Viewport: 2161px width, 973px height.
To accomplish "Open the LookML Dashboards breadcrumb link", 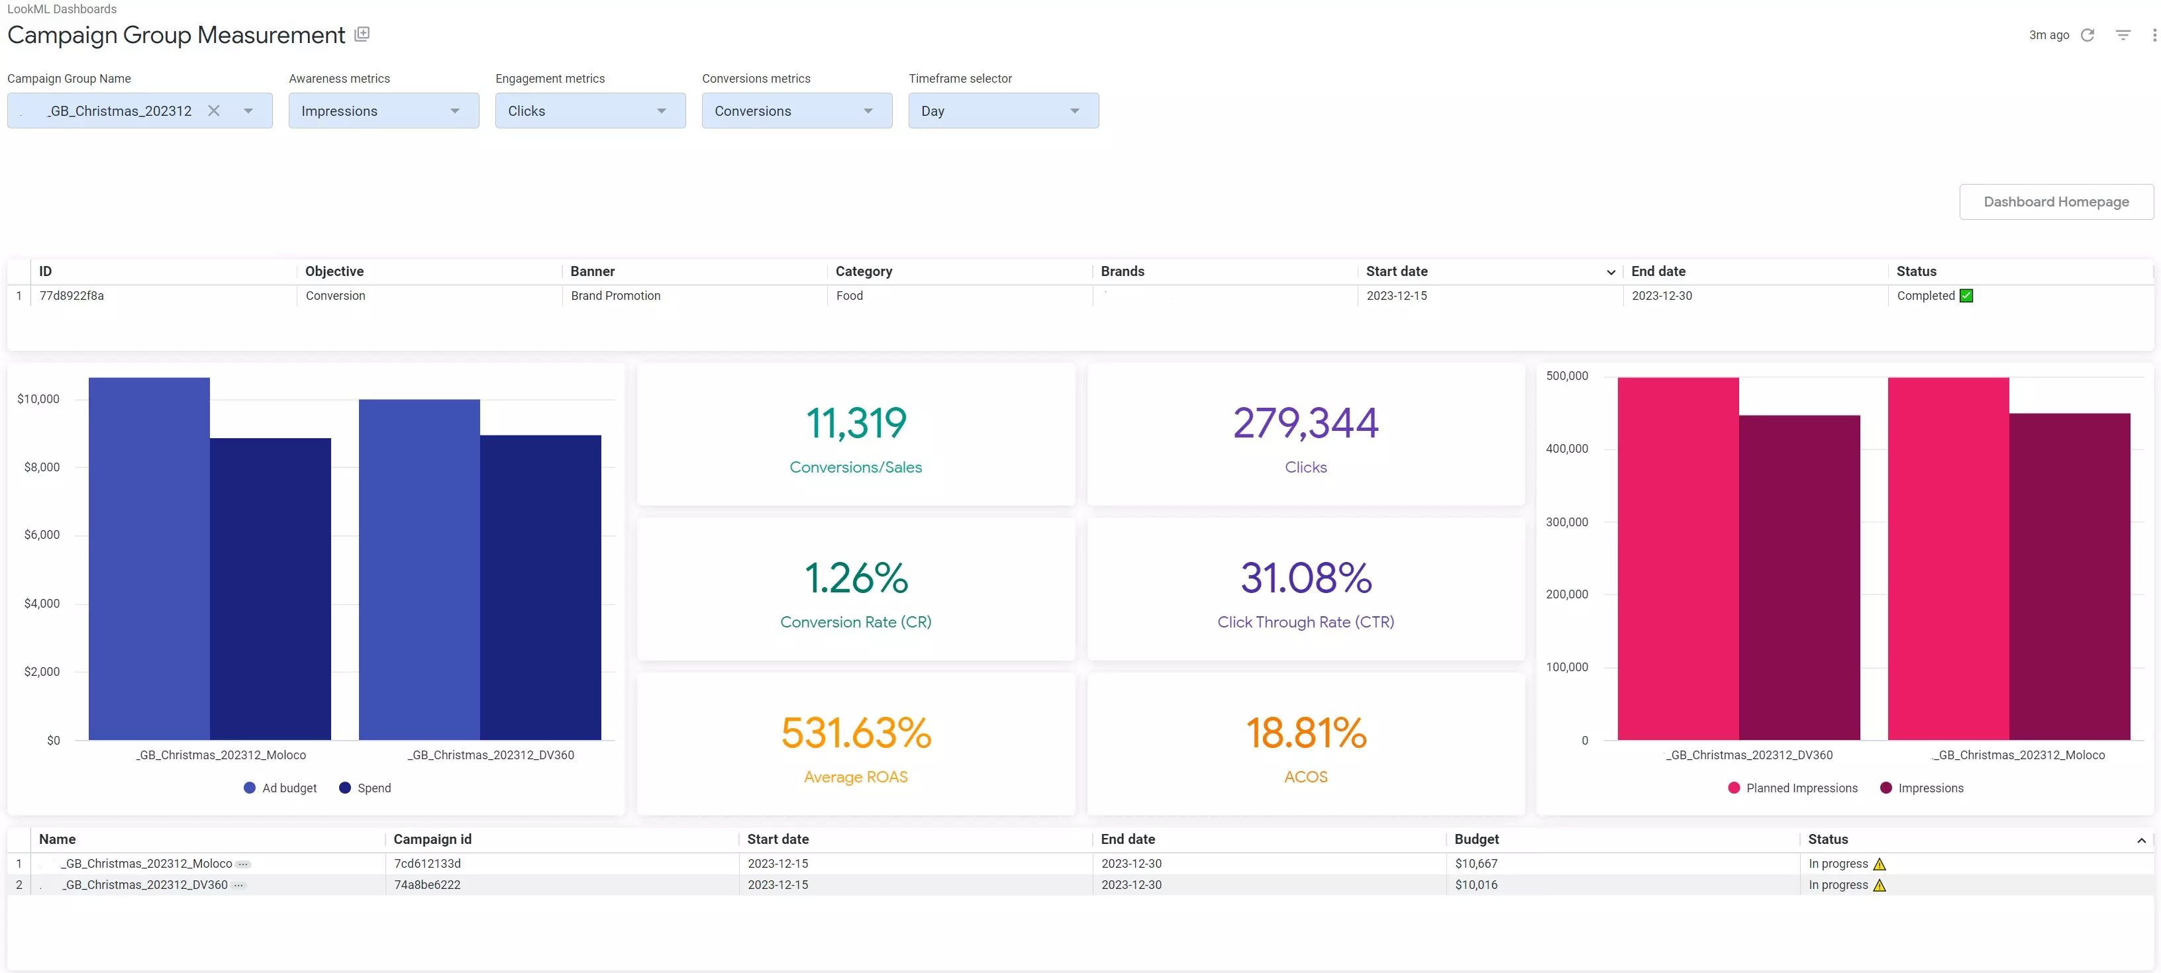I will 62,9.
